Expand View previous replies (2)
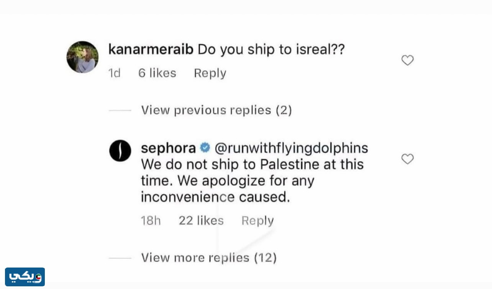Image resolution: width=492 pixels, height=289 pixels. point(216,110)
